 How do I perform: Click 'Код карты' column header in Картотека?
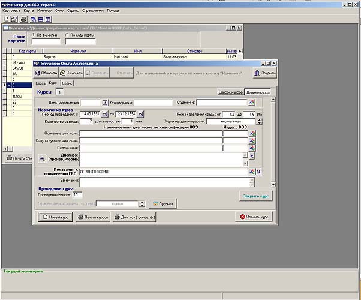coord(27,51)
